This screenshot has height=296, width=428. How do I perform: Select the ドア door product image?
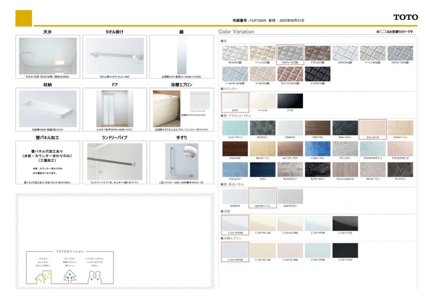pyautogui.click(x=115, y=109)
